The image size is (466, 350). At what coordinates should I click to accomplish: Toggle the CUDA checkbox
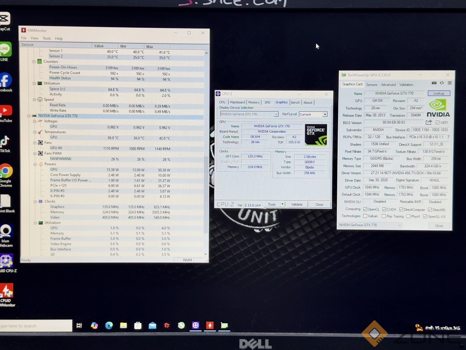pyautogui.click(x=384, y=209)
